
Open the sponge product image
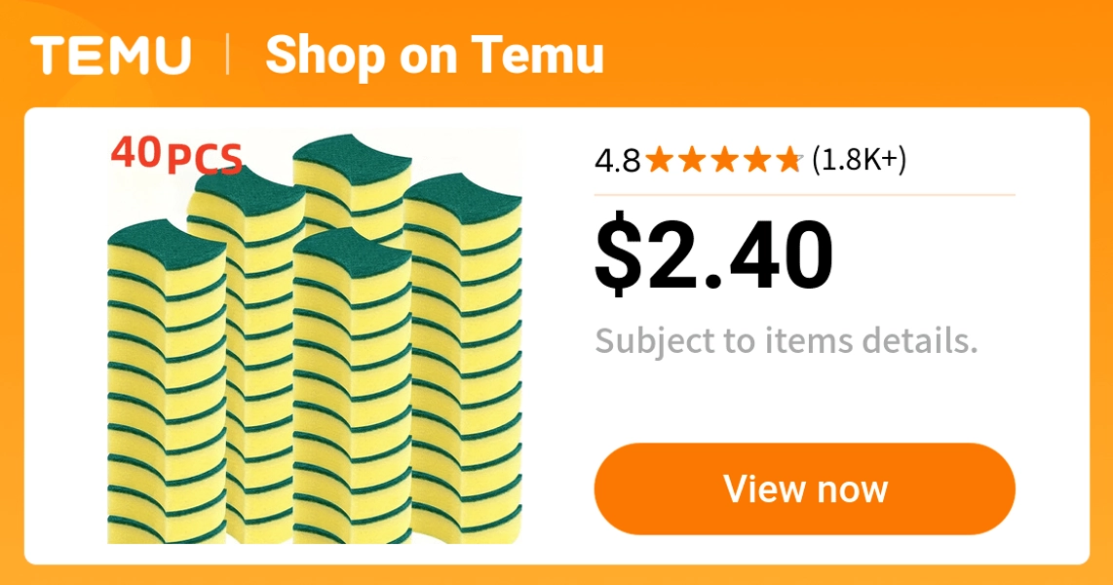click(315, 336)
